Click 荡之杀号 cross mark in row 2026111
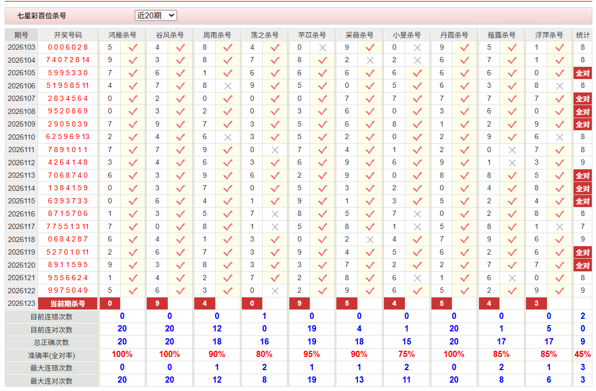Screen dimensions: 596x391 [275, 150]
